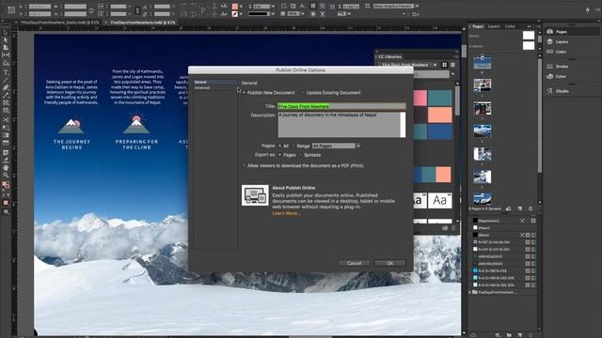
Task: Switch to the Layers tab
Action: click(494, 26)
